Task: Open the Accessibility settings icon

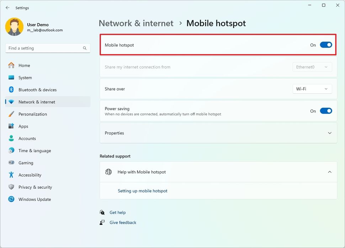Action: (11, 175)
